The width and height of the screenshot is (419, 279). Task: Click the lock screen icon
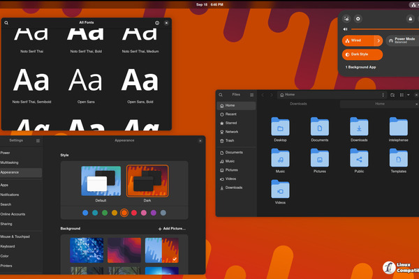coord(409,19)
